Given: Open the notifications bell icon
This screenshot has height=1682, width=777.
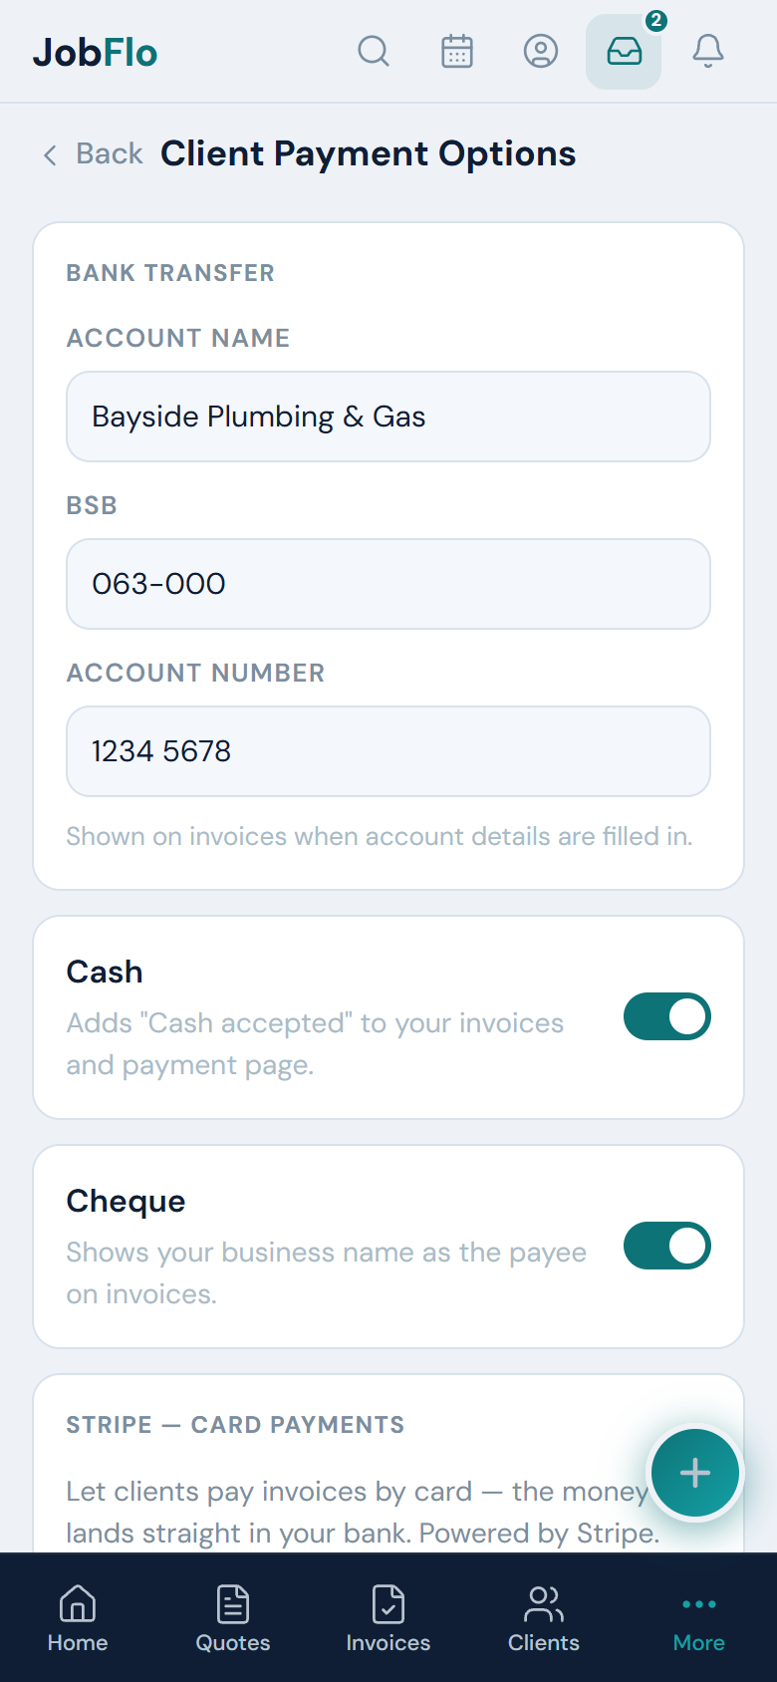Looking at the screenshot, I should (708, 51).
